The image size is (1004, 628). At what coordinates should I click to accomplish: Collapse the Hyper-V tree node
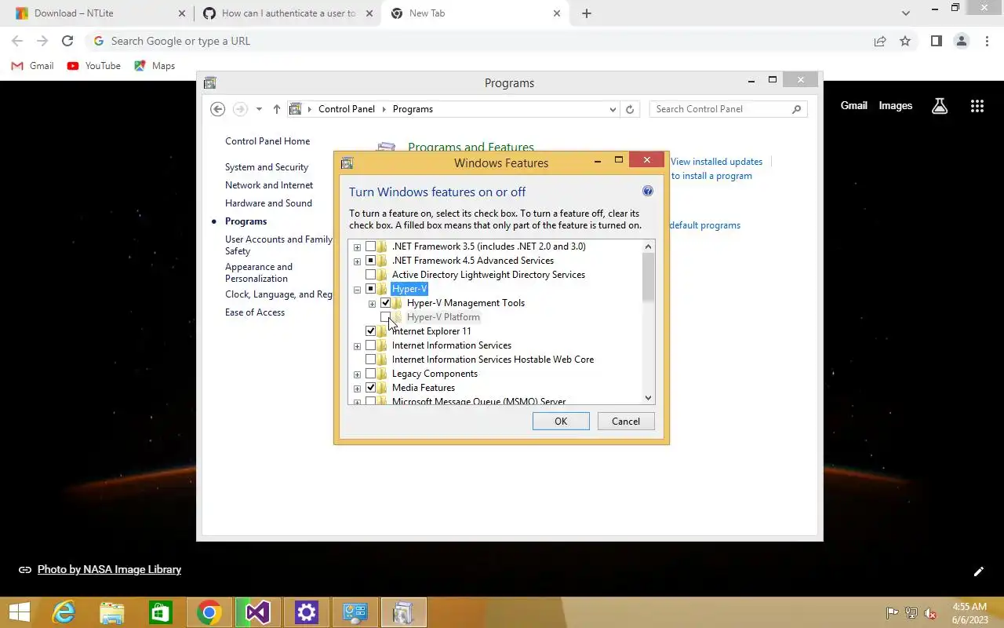(x=357, y=290)
